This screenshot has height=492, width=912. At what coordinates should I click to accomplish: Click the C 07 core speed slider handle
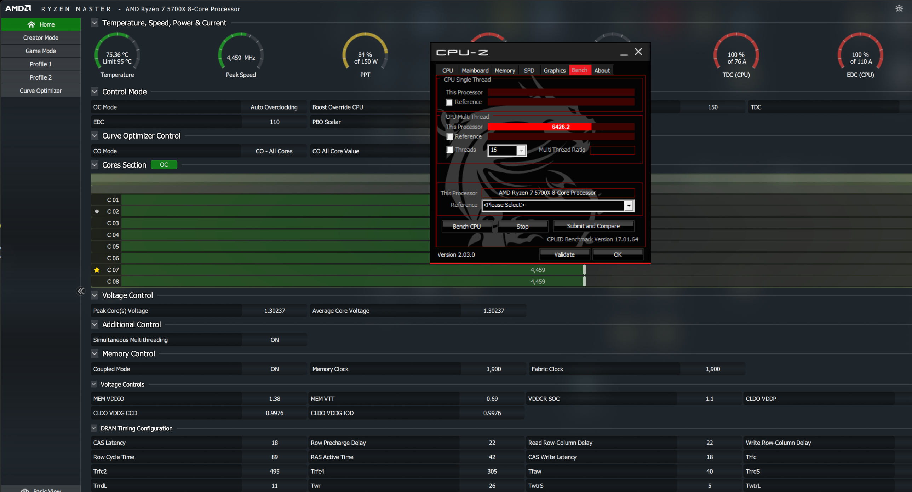pyautogui.click(x=584, y=270)
